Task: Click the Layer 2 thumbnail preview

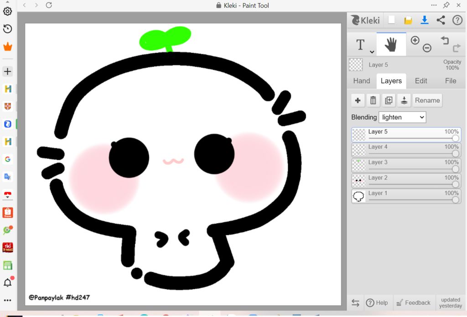Action: [358, 181]
